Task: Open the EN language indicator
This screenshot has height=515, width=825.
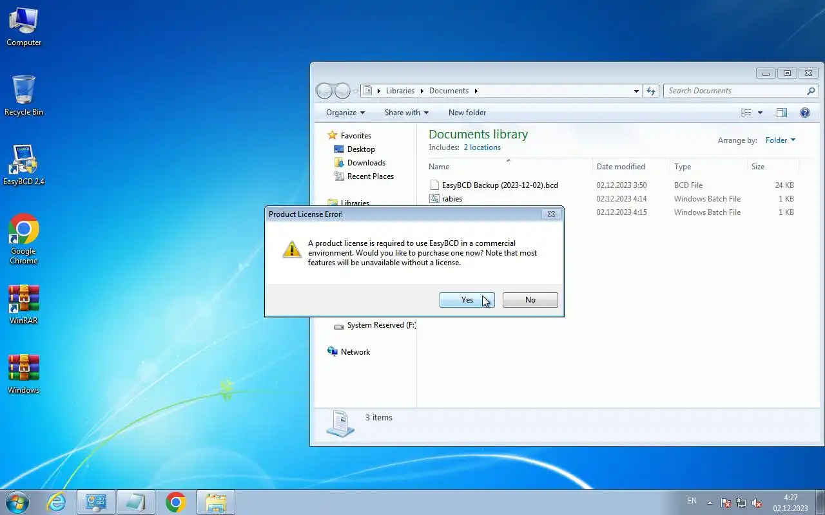Action: coord(692,501)
